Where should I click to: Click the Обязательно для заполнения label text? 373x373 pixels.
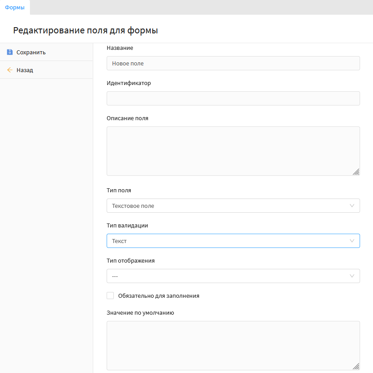point(158,296)
